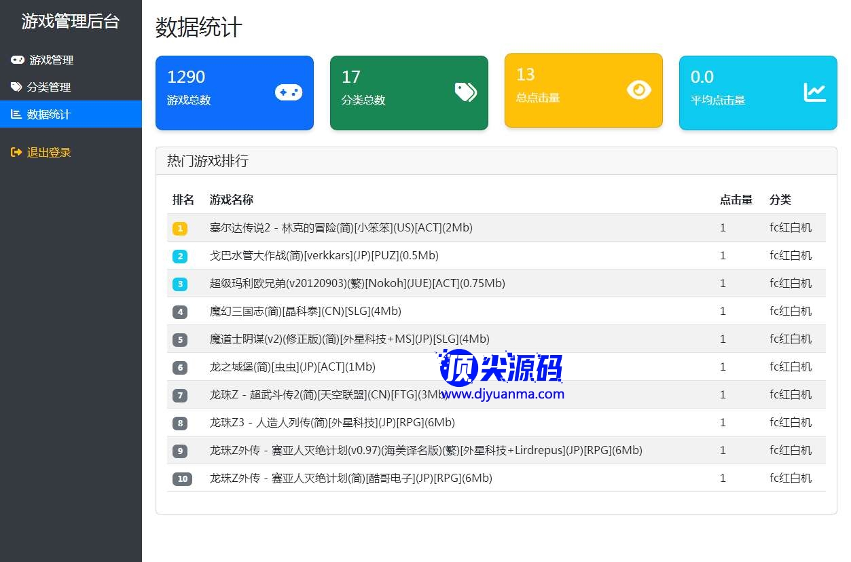Viewport: 851px width, 562px height.
Task: Log out via the 退出登录 link
Action: click(49, 153)
